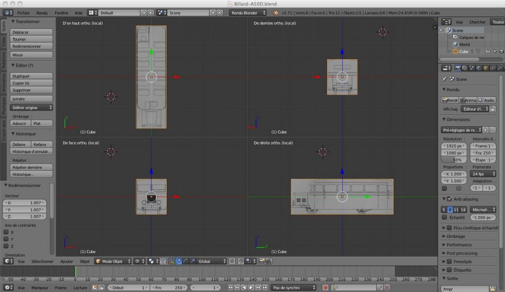
Task: Click the translate manipulator arrow icon
Action: tap(179, 261)
